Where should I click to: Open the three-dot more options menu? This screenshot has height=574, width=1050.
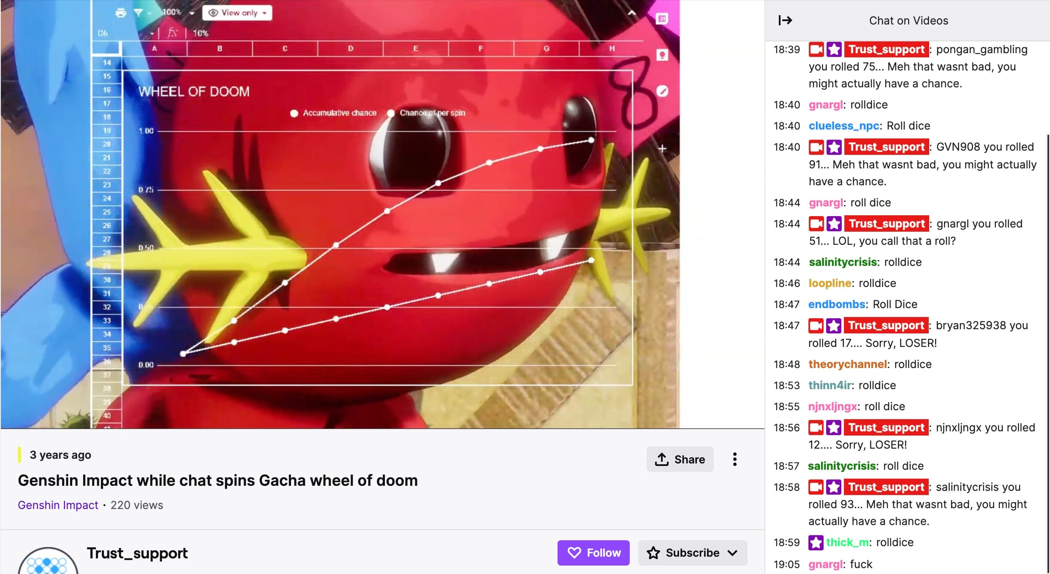point(735,459)
